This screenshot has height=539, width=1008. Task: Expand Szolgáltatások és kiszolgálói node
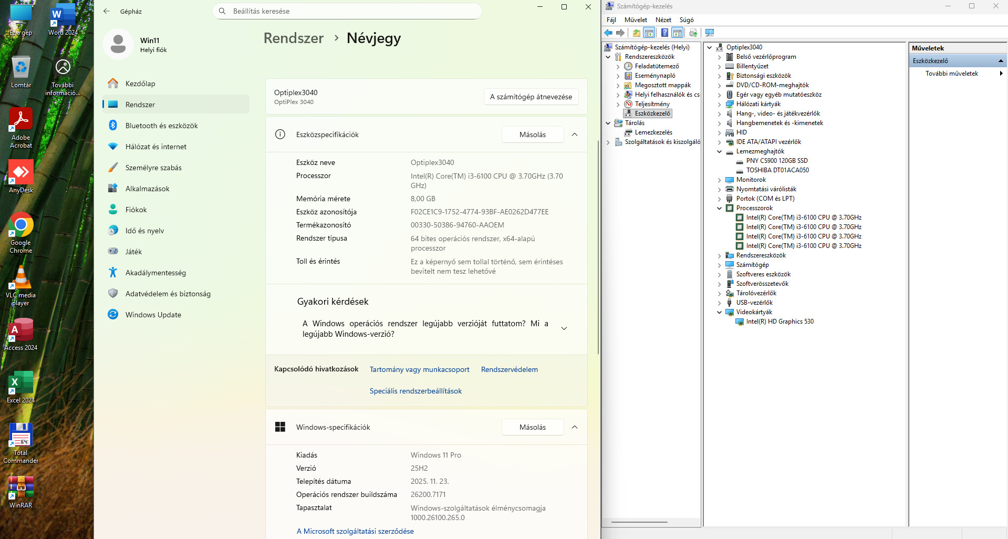point(608,142)
